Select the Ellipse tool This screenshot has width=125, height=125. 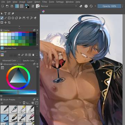click(x=13, y=18)
